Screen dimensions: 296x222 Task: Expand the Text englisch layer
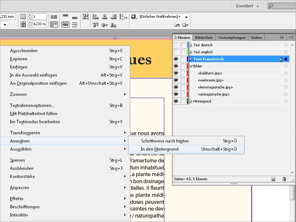(191, 52)
